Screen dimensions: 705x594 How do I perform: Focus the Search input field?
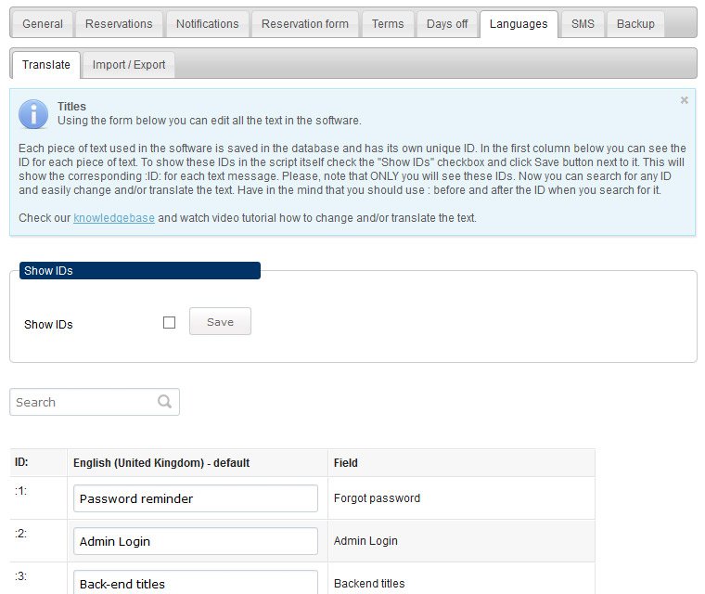[x=95, y=402]
